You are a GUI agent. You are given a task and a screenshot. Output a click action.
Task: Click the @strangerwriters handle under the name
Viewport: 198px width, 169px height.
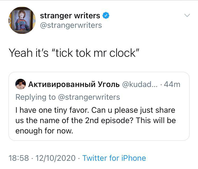point(71,25)
